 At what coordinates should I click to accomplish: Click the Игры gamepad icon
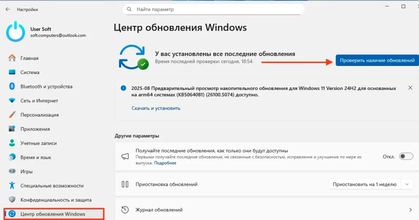pos(12,171)
